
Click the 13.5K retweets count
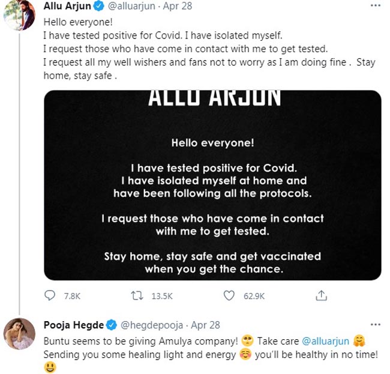point(161,296)
